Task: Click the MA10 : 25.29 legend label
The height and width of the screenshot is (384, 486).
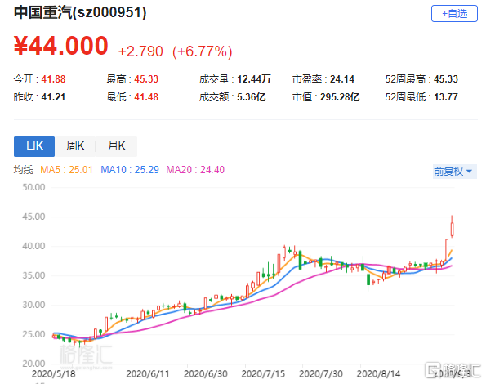Action: [130, 170]
